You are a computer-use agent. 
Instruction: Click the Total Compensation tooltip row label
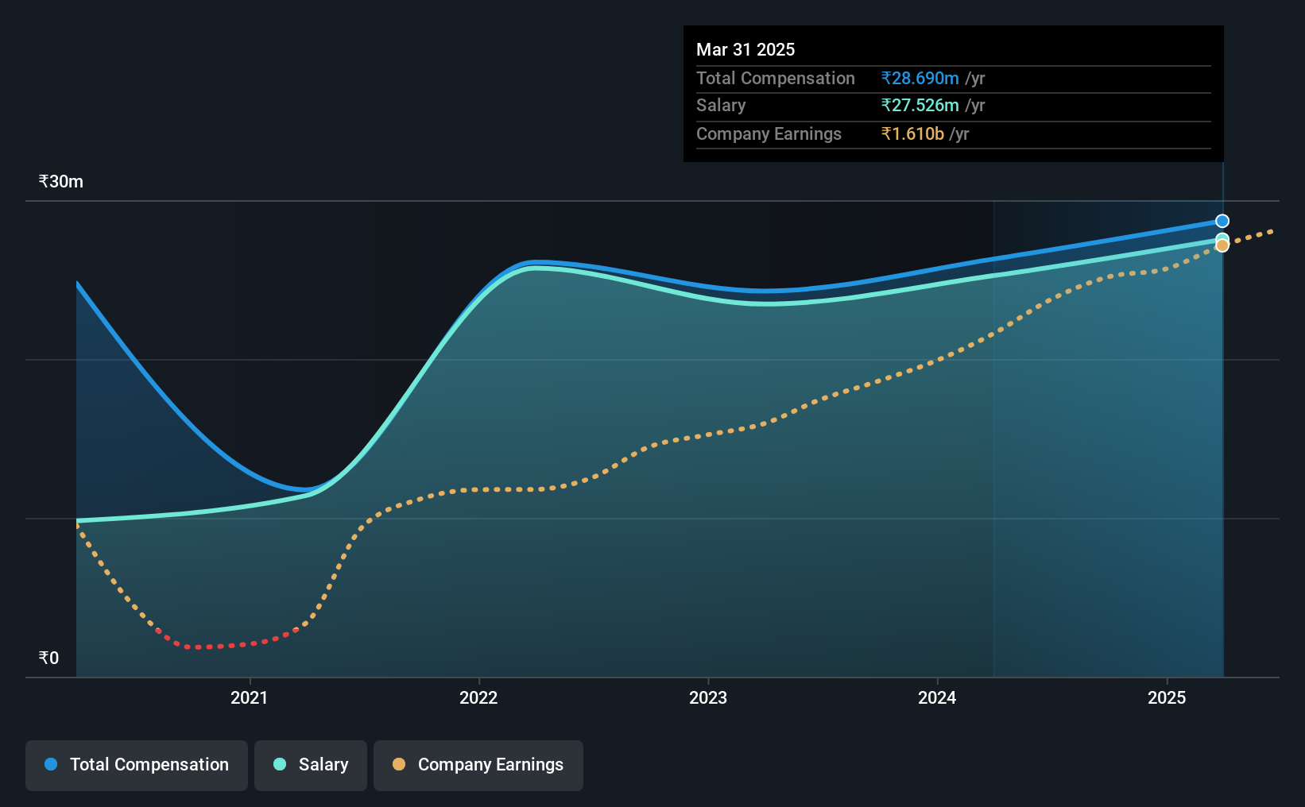point(776,78)
